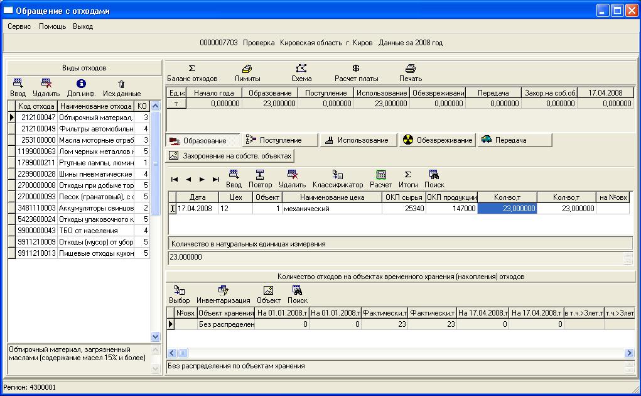Switch to the Поступление tab
Viewport: 641px width, 396px height.
[279, 140]
